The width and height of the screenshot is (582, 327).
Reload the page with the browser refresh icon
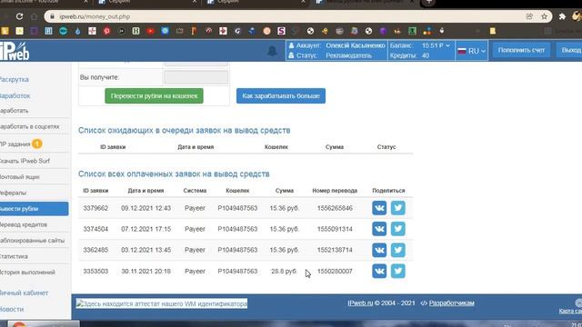[x=19, y=16]
